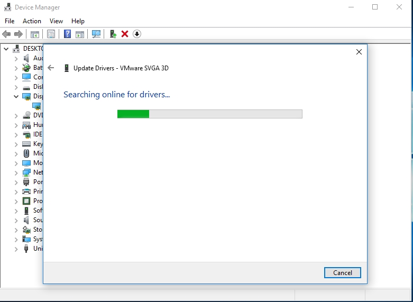413x302 pixels.
Task: Click the Device Manager title bar icon
Action: tap(8, 7)
